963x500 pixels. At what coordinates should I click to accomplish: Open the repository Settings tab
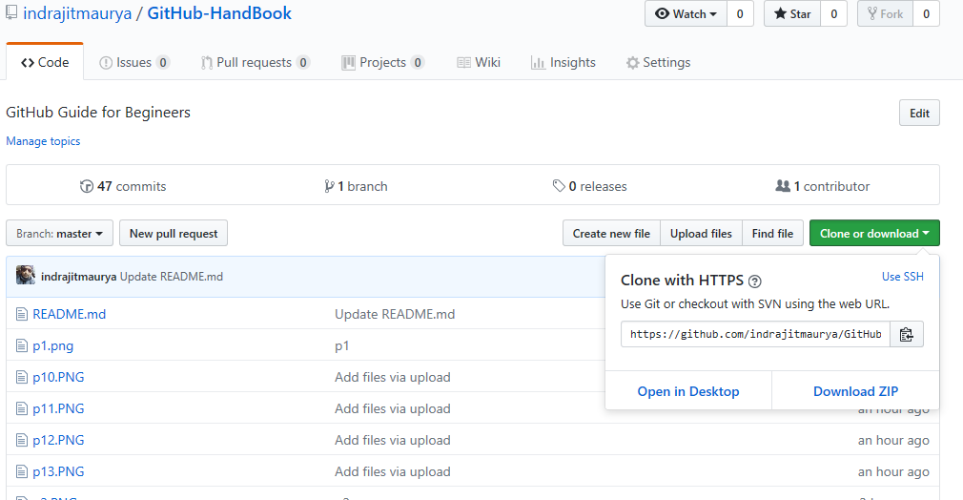tap(658, 62)
